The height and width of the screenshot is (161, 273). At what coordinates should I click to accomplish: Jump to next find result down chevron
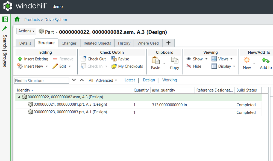click(x=74, y=80)
